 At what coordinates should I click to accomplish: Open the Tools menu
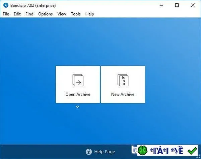pos(76,14)
